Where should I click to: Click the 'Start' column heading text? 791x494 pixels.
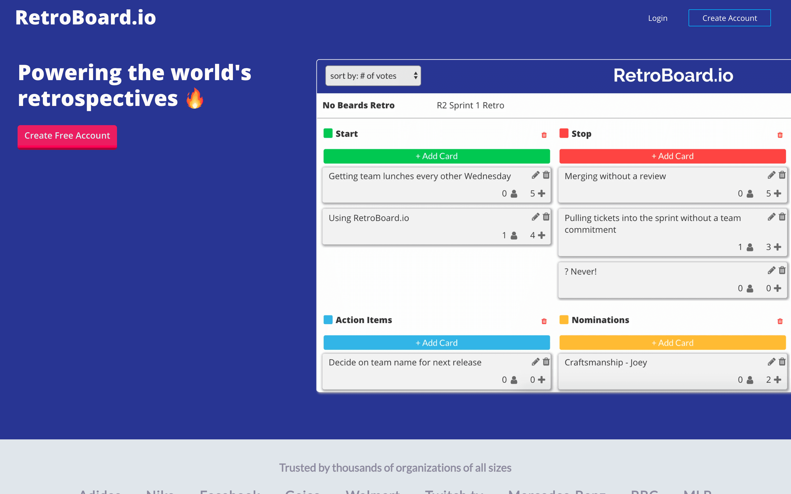click(x=346, y=134)
